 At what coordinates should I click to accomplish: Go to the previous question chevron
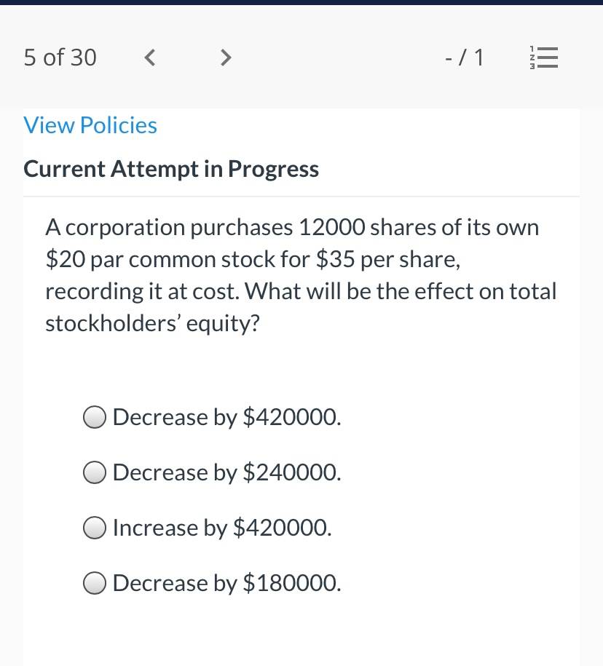149,58
